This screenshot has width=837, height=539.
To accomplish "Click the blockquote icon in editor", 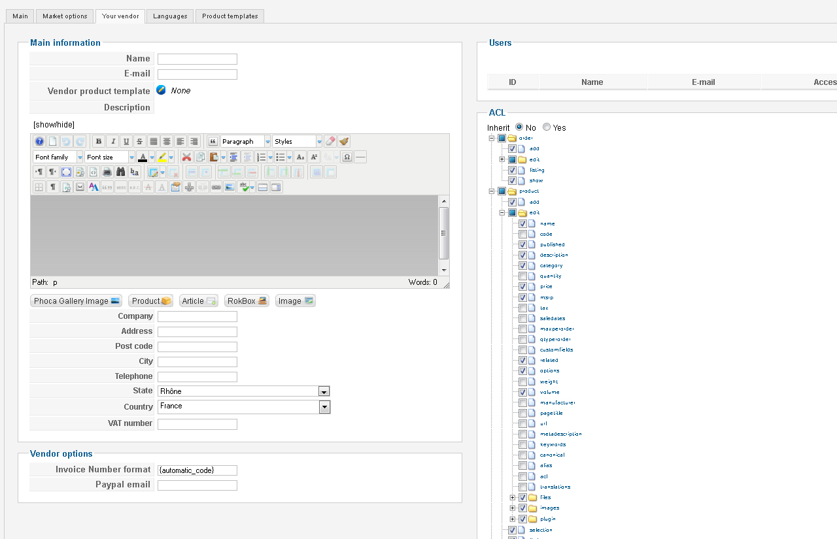I will click(x=213, y=141).
